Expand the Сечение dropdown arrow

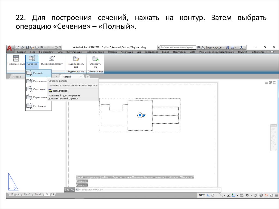click(32, 66)
